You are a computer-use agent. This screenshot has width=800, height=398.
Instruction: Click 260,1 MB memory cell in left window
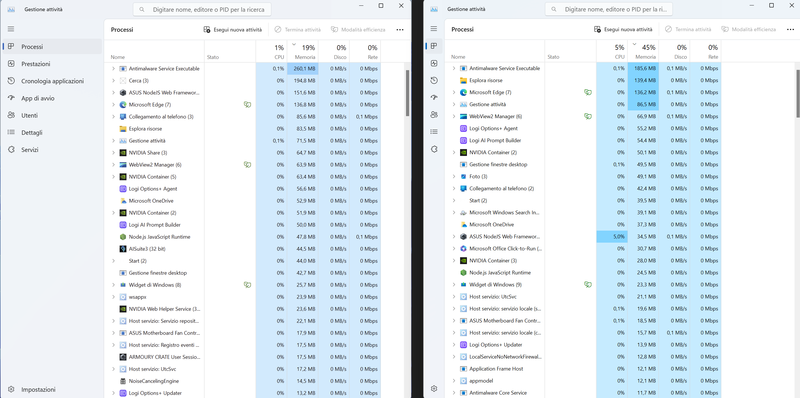[x=303, y=69]
